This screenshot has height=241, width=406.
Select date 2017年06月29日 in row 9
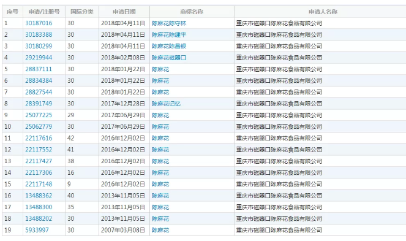click(x=123, y=115)
